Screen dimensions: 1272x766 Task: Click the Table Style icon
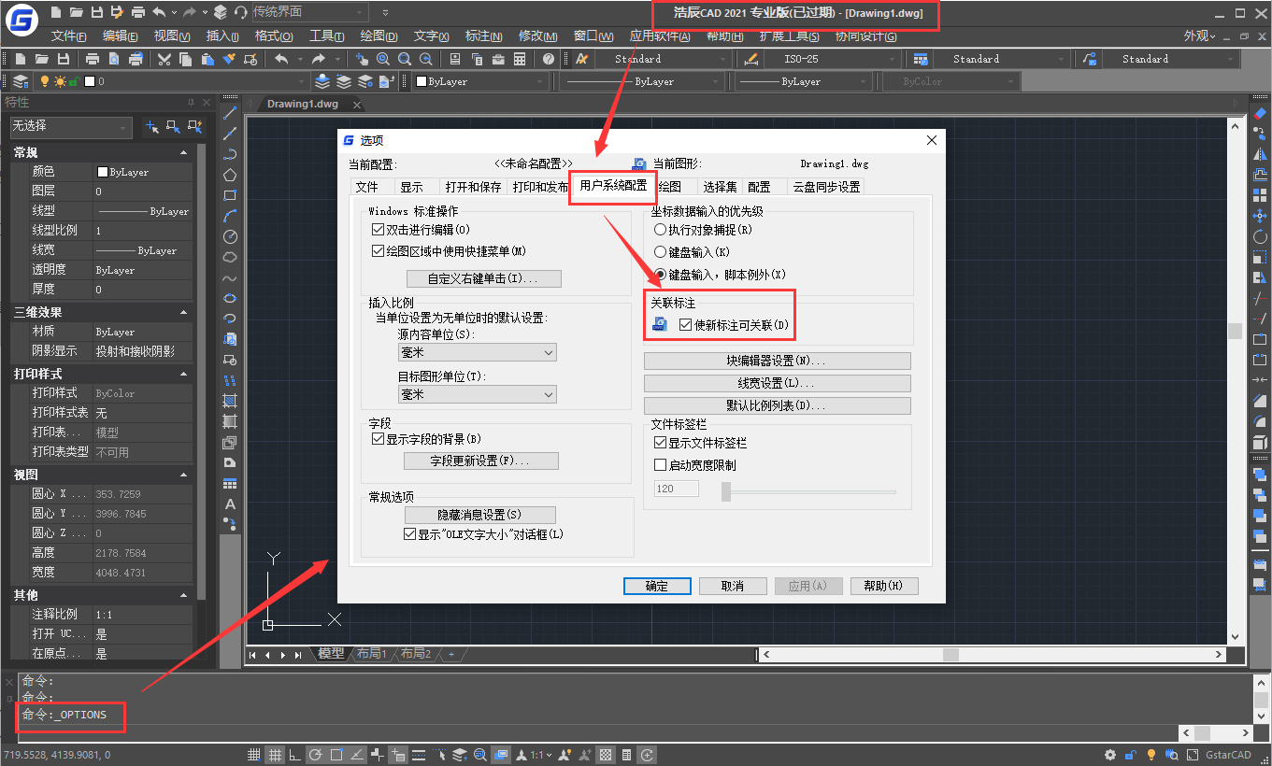click(920, 59)
